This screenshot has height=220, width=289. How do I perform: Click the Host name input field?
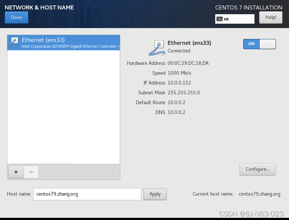coord(87,194)
